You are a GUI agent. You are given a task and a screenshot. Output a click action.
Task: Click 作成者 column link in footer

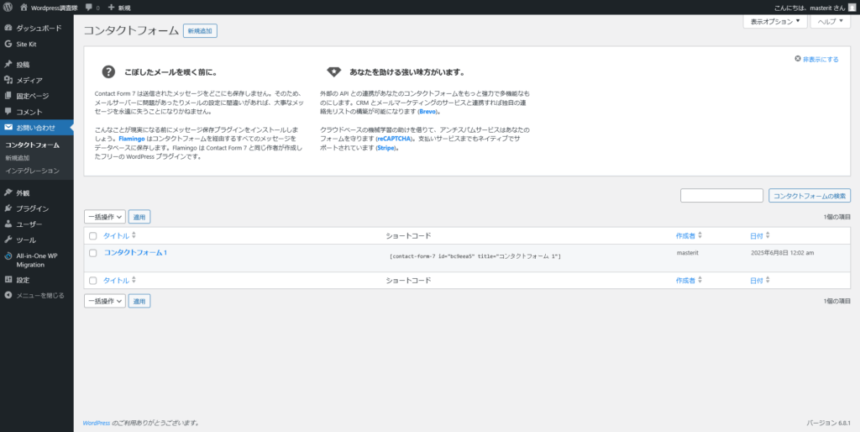click(685, 281)
